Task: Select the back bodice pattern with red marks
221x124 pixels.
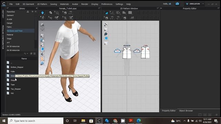Action: 145,52
